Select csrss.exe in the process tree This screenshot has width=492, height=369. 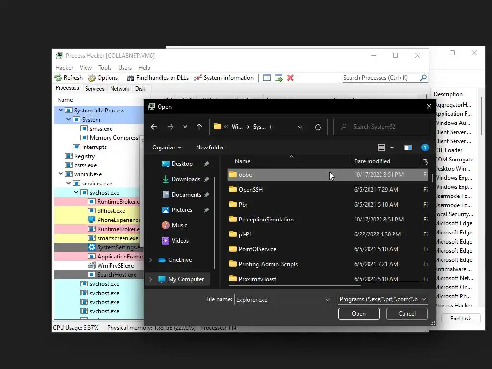[86, 165]
